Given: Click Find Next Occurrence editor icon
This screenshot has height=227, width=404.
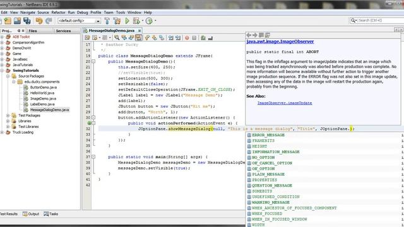Looking at the screenshot, I should [x=131, y=38].
